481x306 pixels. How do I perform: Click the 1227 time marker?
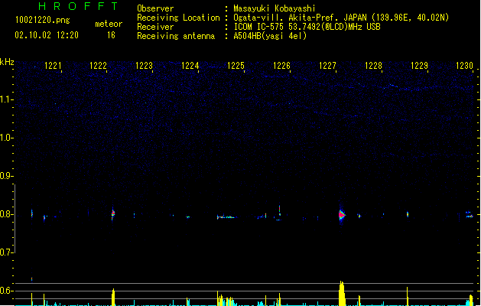point(327,66)
